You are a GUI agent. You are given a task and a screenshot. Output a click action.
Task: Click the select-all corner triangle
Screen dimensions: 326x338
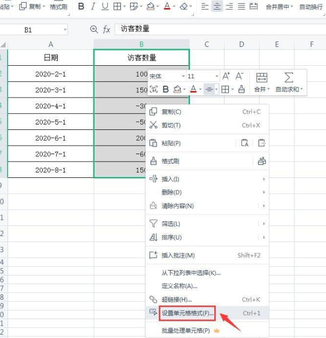click(x=3, y=45)
